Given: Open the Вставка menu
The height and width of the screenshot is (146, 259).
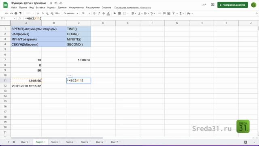Looking at the screenshot, I should (x=40, y=7).
